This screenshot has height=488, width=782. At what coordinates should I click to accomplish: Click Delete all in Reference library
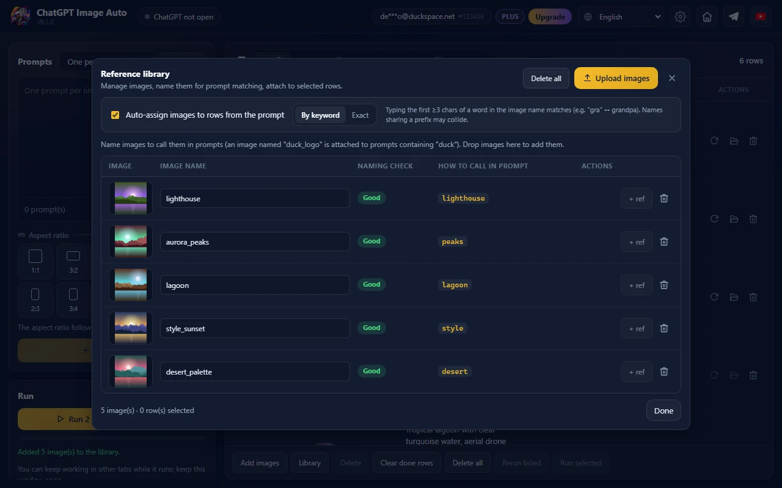[x=546, y=78]
